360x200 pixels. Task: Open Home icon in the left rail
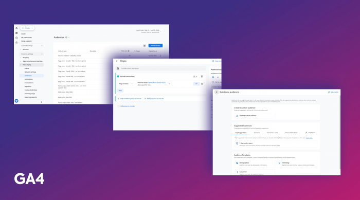tap(16, 28)
